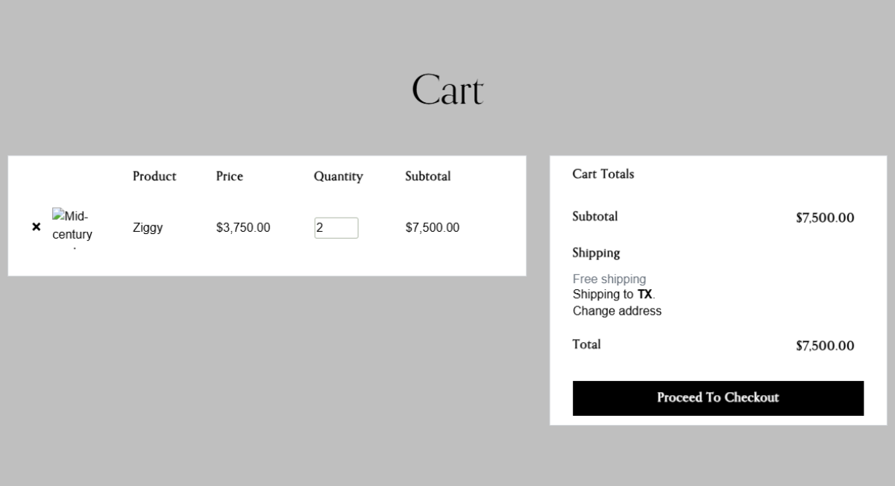Viewport: 895px width, 486px height.
Task: Click the Shipping label
Action: click(596, 253)
